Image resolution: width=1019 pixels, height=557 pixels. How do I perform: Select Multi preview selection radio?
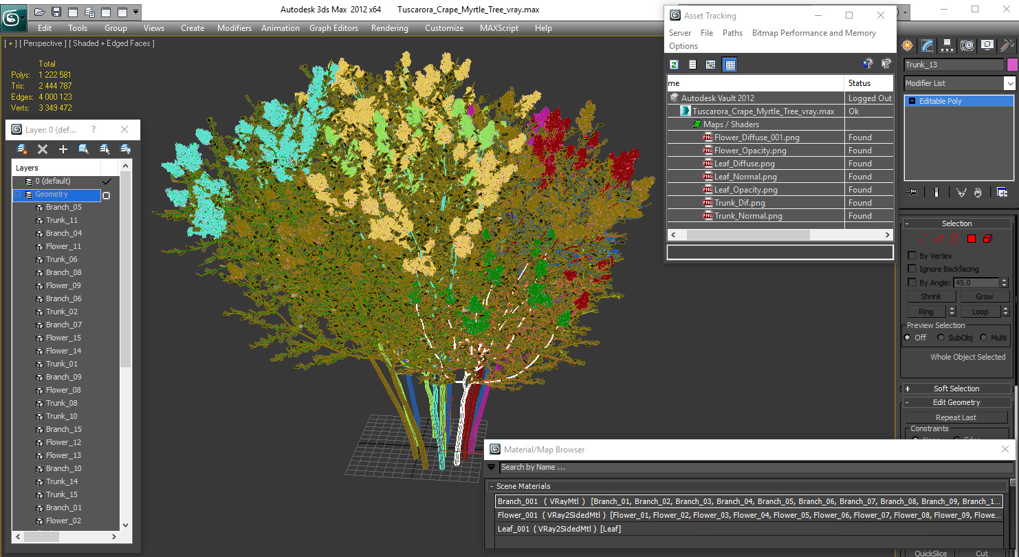983,338
